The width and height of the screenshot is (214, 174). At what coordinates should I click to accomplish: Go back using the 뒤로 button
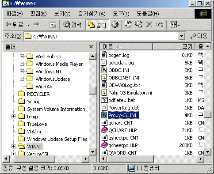point(14,25)
